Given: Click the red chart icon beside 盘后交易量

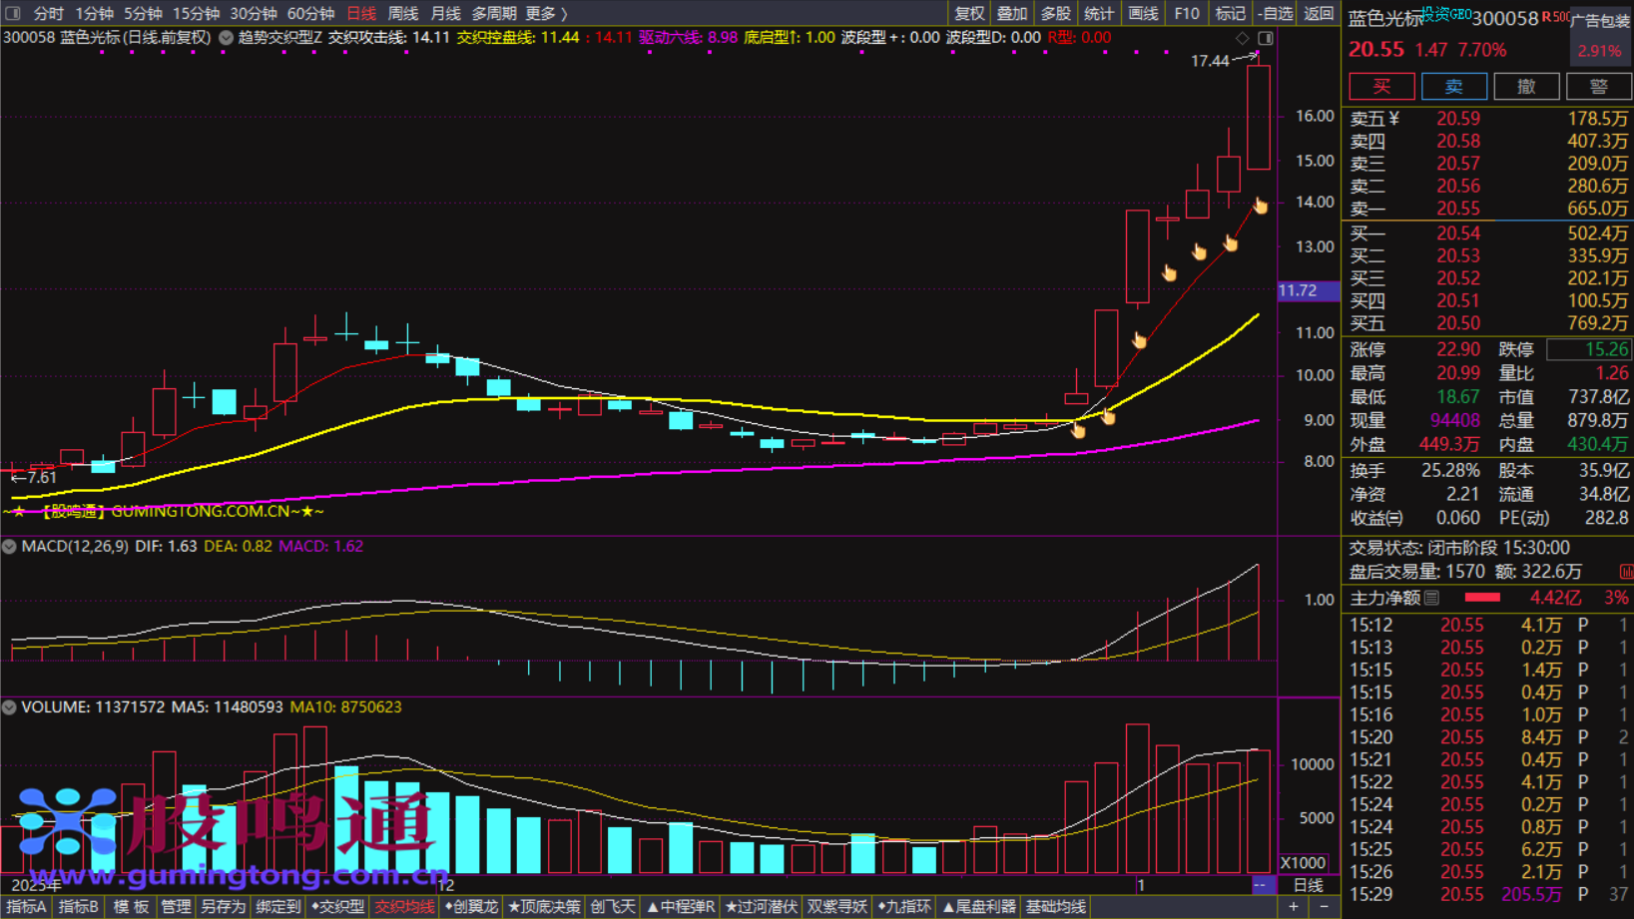Looking at the screenshot, I should click(1625, 572).
